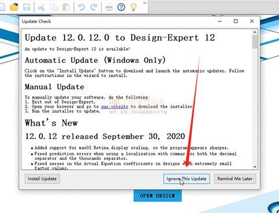Click the scrollbar up arrow
The height and width of the screenshot is (213, 279).
click(x=255, y=32)
